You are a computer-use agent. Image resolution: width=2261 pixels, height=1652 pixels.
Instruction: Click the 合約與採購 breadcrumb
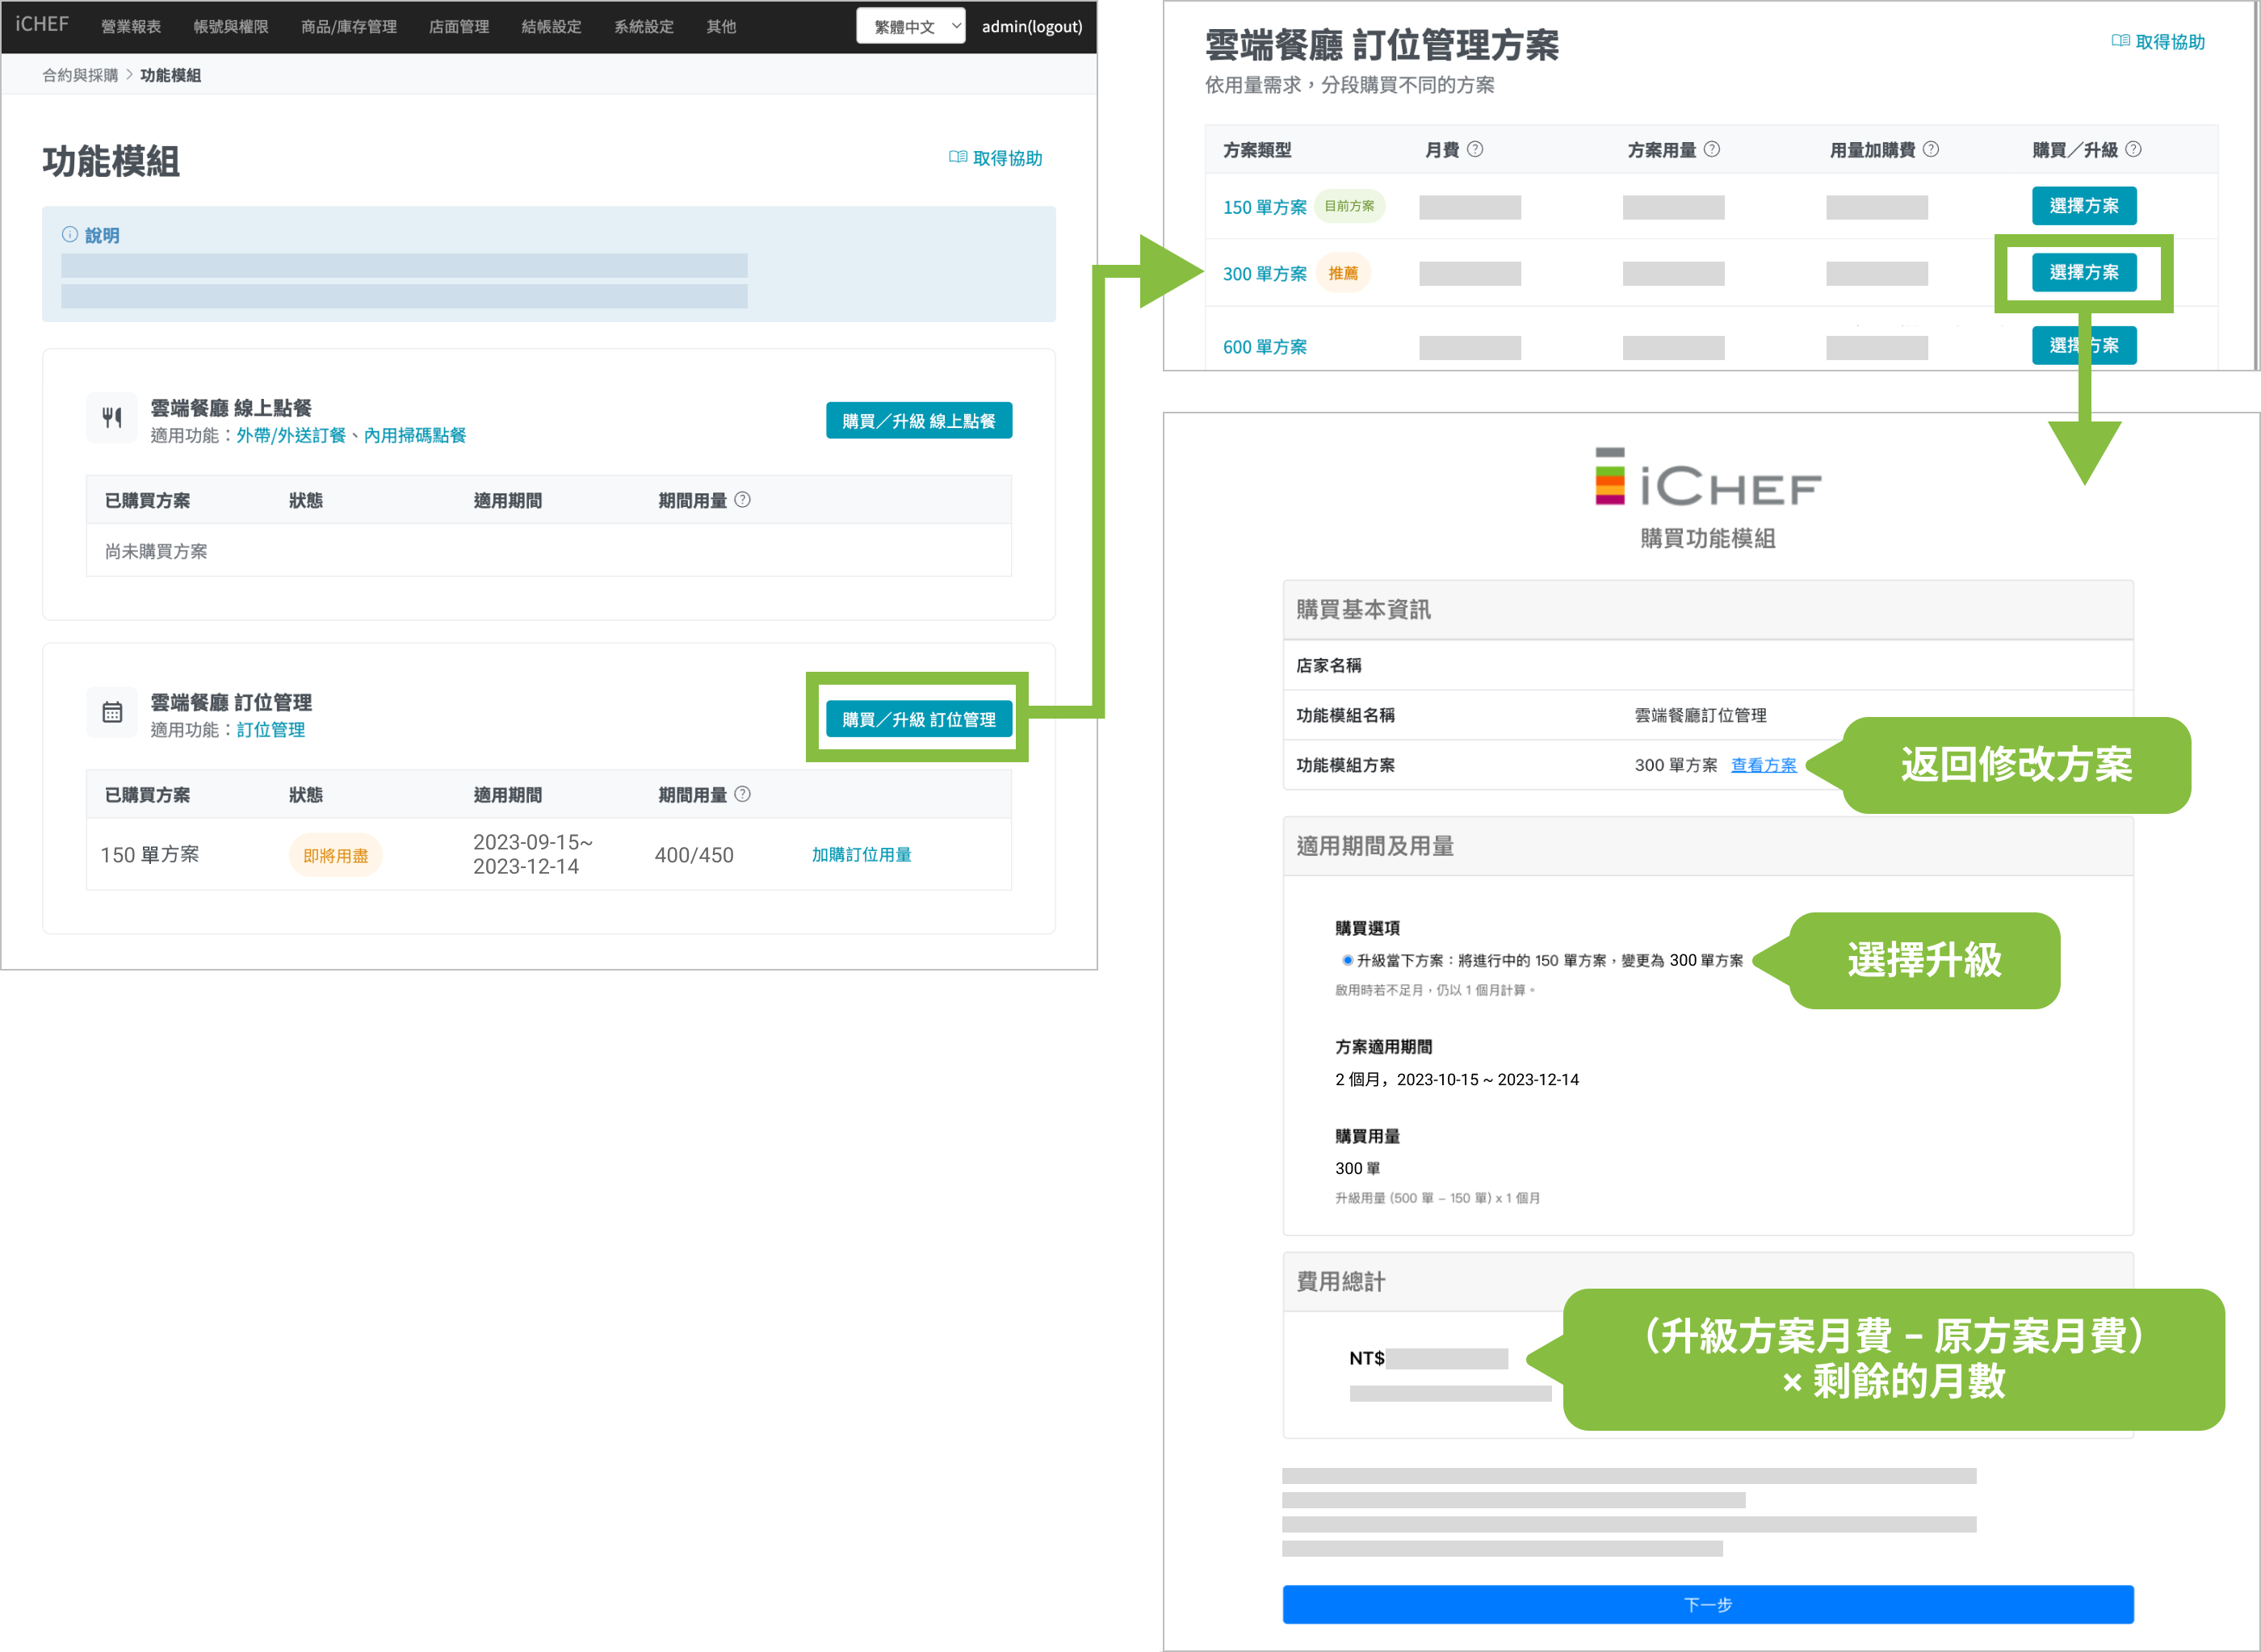(80, 75)
